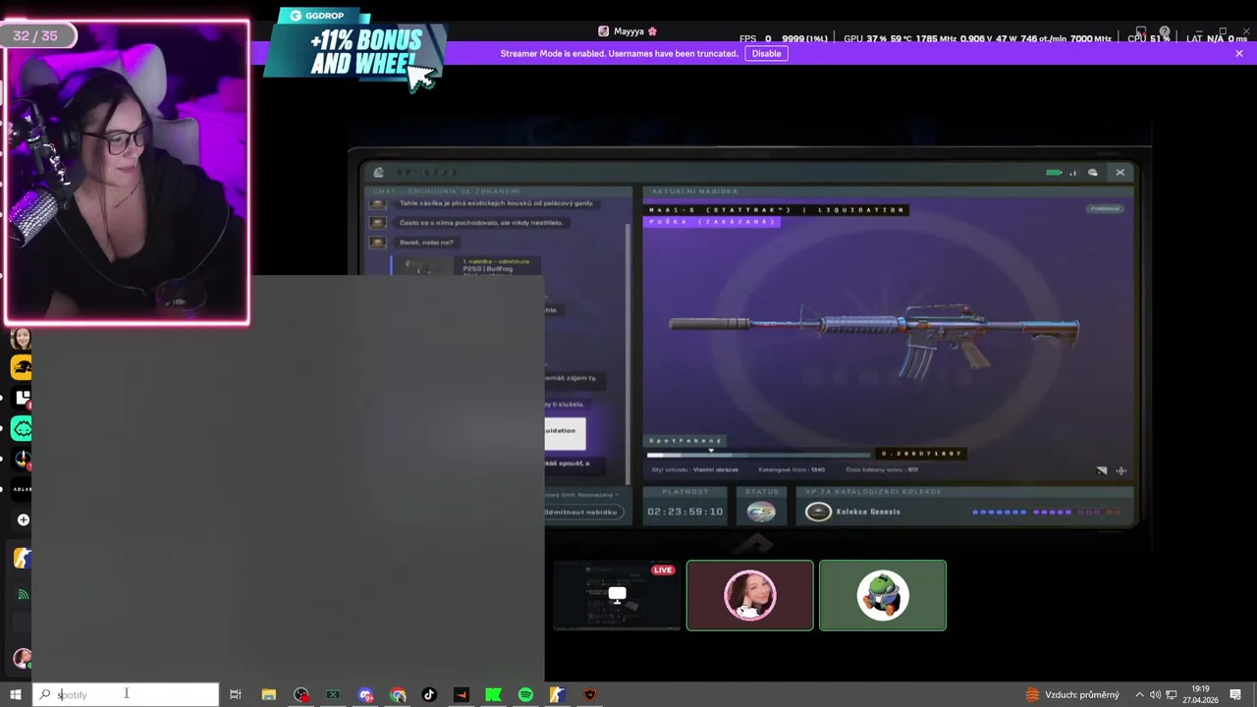Image resolution: width=1257 pixels, height=707 pixels.
Task: Click the network tray icon
Action: coord(1171,694)
